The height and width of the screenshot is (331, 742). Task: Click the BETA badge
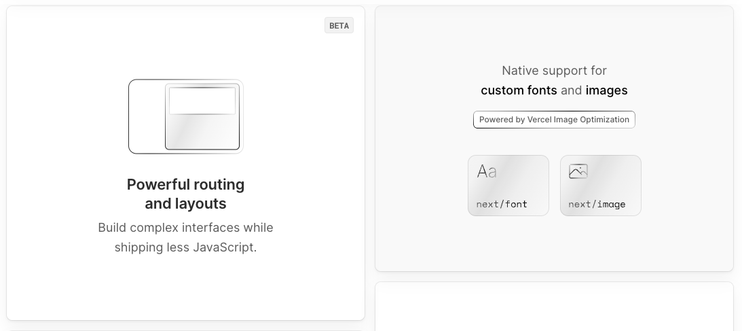point(339,26)
